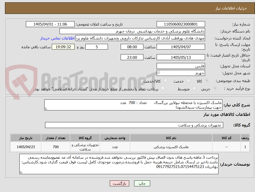This screenshot has width=255, height=192.
Task: Click the گروه کالا field تجهیزات پزشکی و سلامت
Action: [x=134, y=125]
